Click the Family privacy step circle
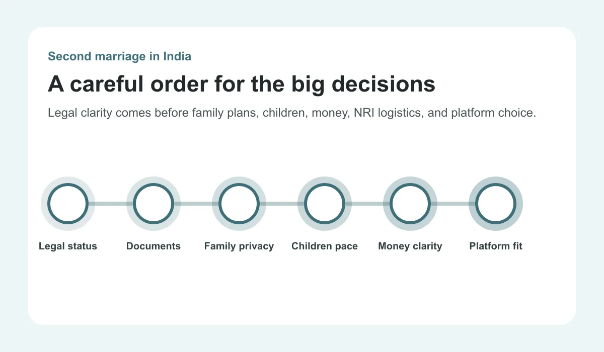 point(239,204)
